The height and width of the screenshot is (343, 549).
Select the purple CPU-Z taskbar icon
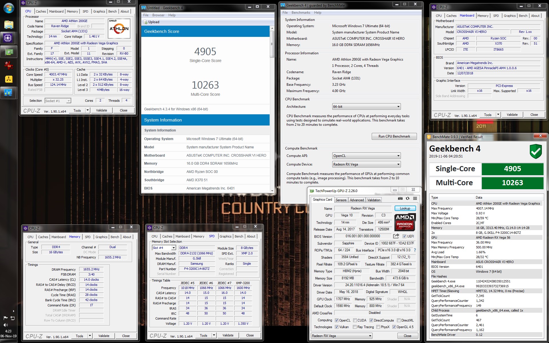(8, 38)
